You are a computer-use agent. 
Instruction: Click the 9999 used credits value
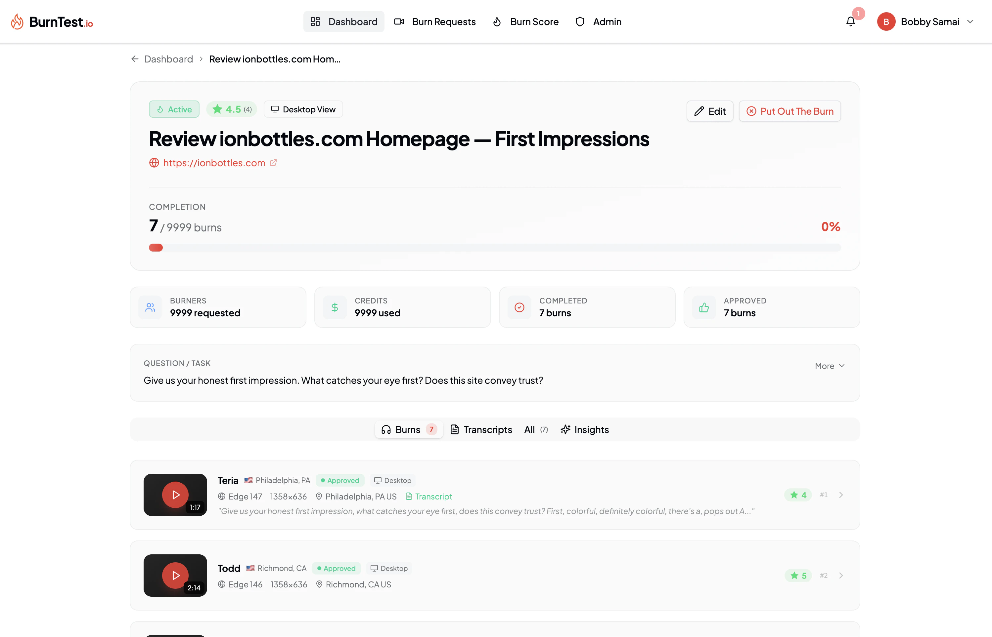(x=378, y=313)
